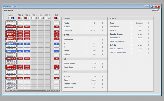Select the AUDCAD.e pair button
This screenshot has width=164, height=101.
[11, 22]
